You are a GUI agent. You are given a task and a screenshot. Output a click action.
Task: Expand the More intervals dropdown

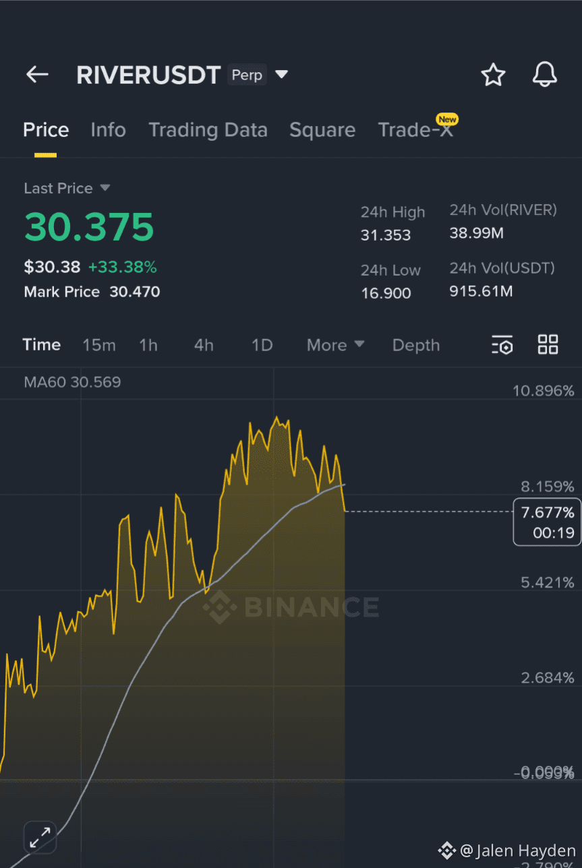point(335,345)
